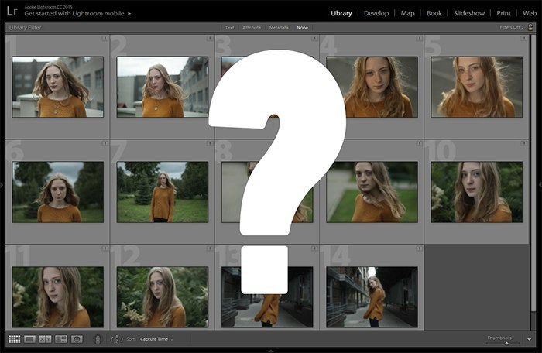Select thumbnail 10 in the grid
The height and width of the screenshot is (353, 542).
(x=476, y=192)
